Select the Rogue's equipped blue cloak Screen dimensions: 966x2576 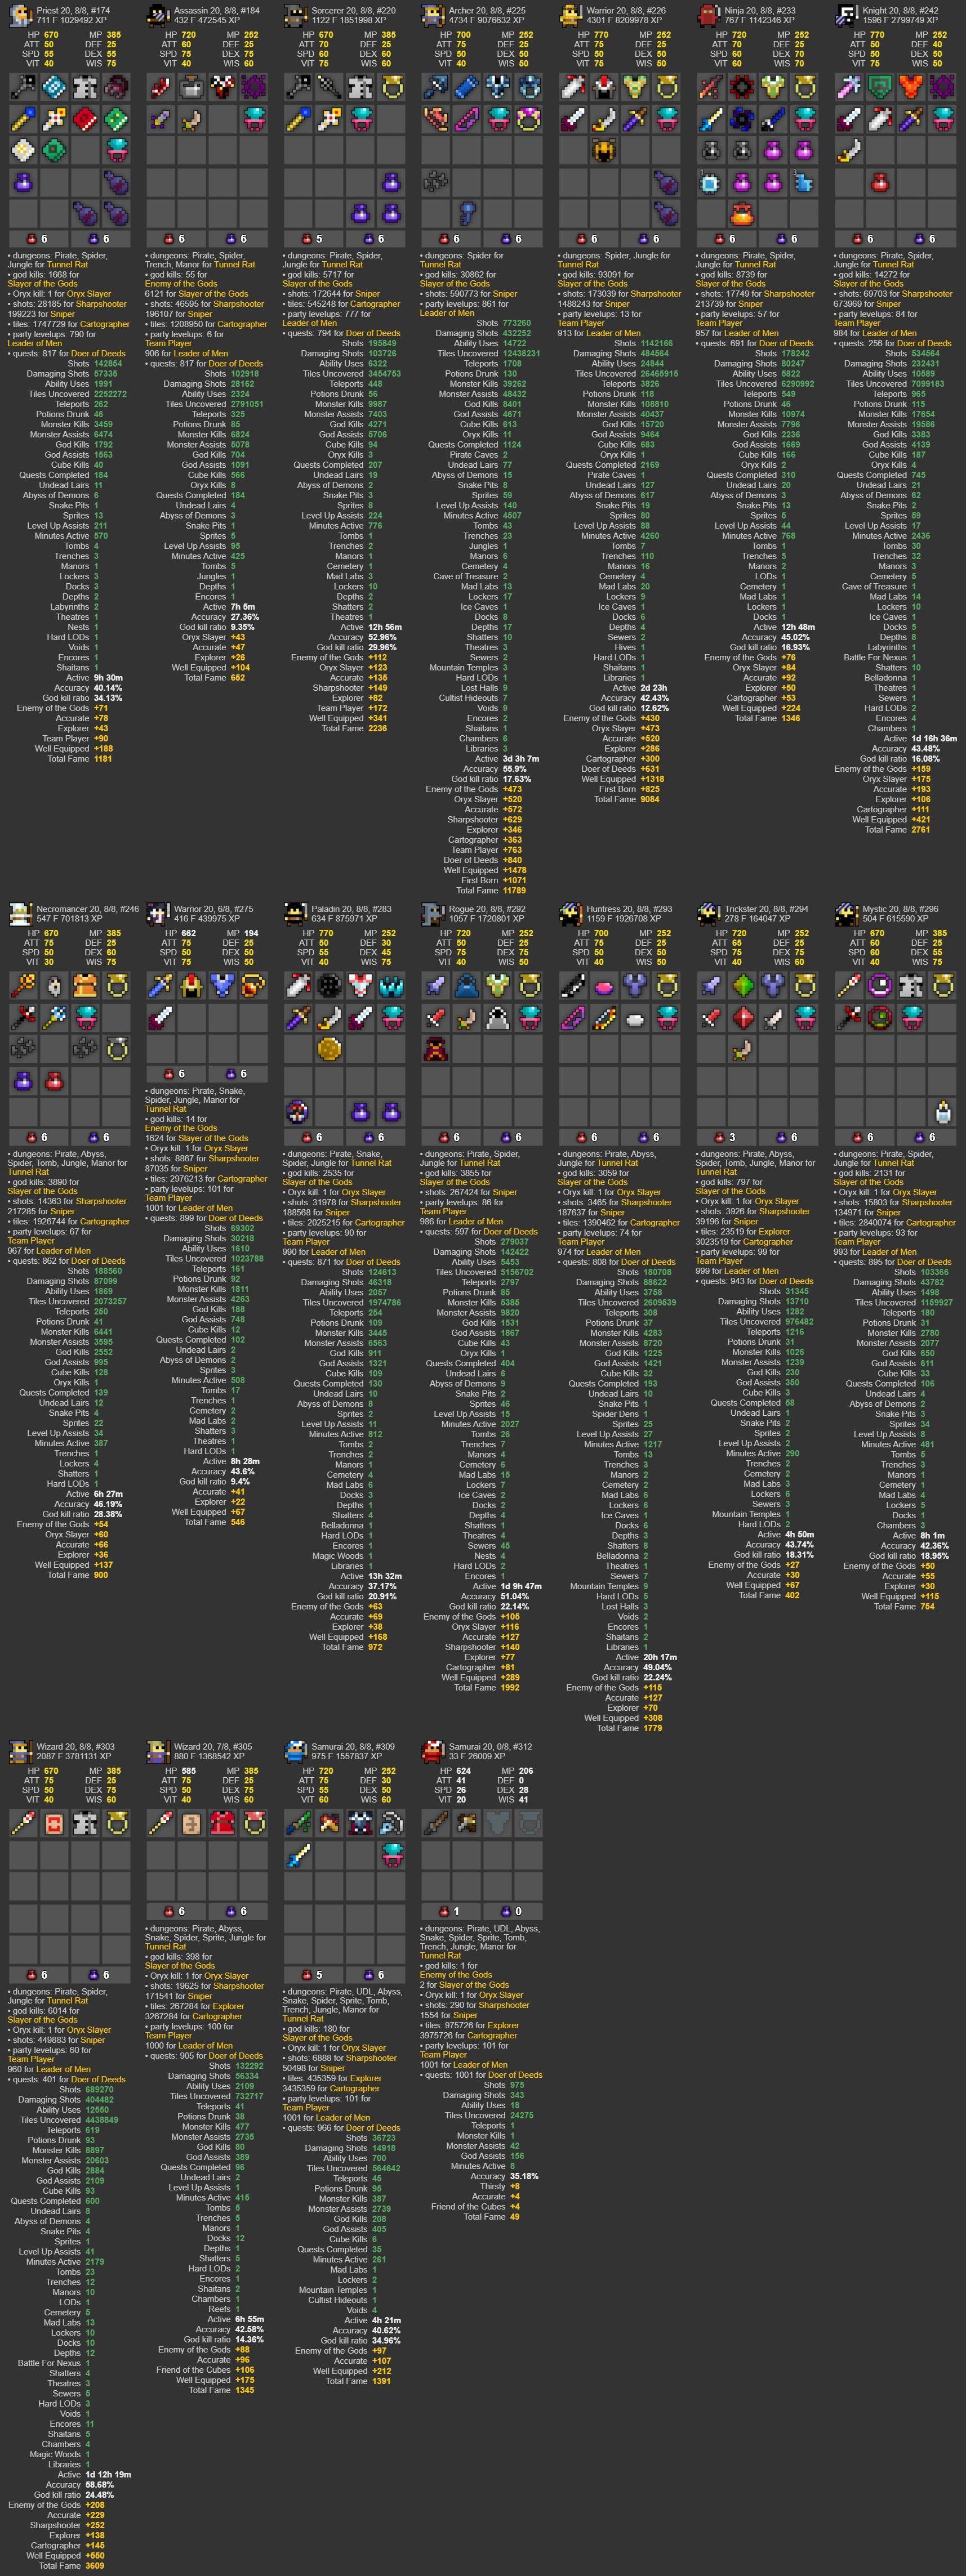(x=468, y=985)
